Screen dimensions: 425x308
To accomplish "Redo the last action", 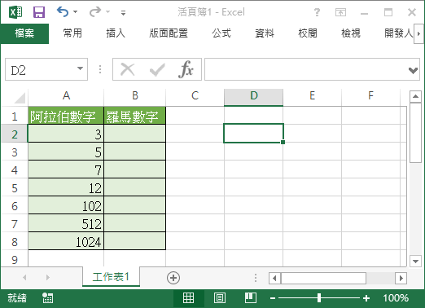I will coord(95,12).
